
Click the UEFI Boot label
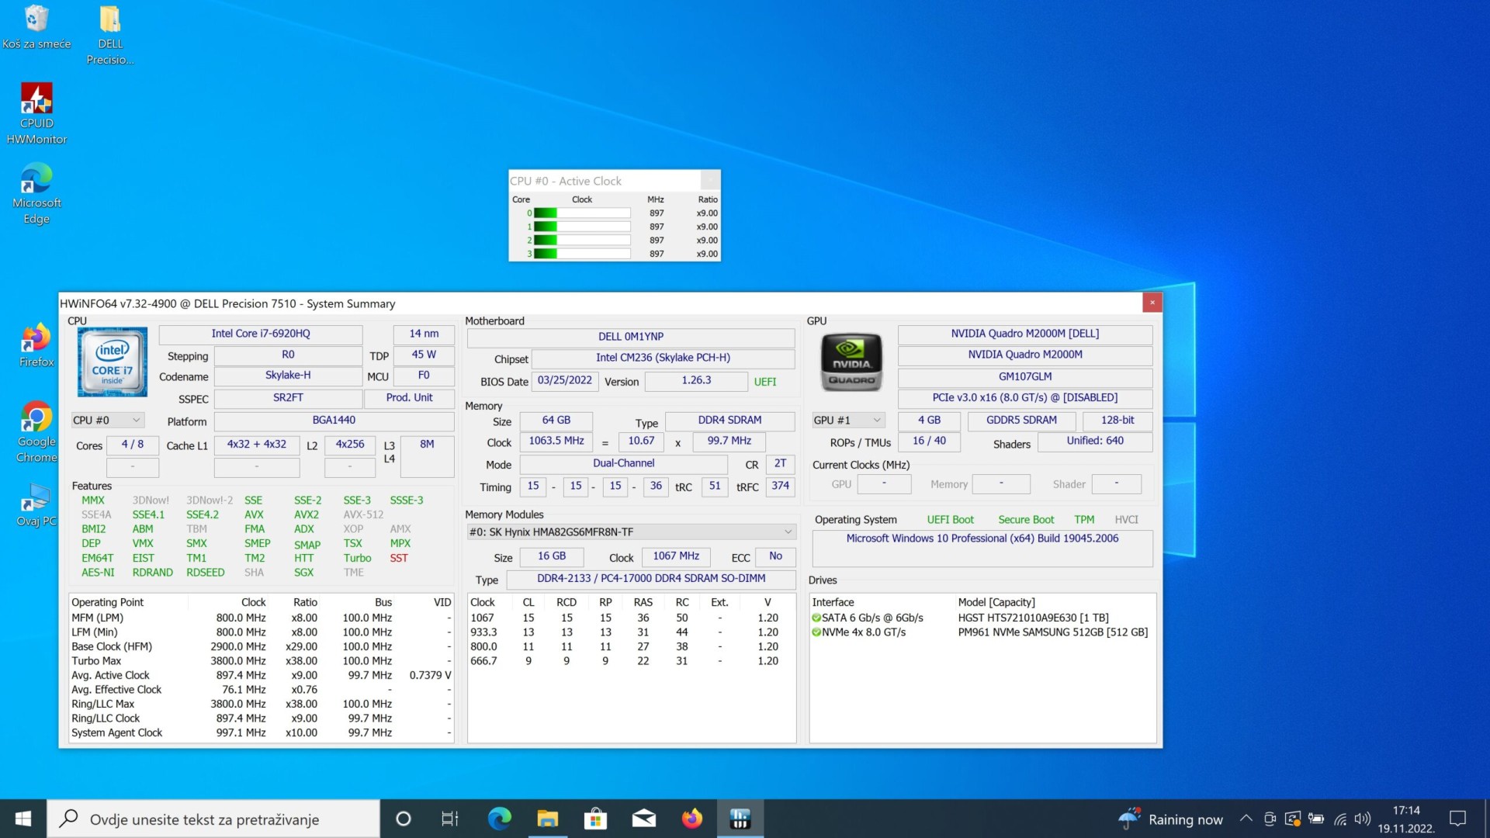coord(950,520)
